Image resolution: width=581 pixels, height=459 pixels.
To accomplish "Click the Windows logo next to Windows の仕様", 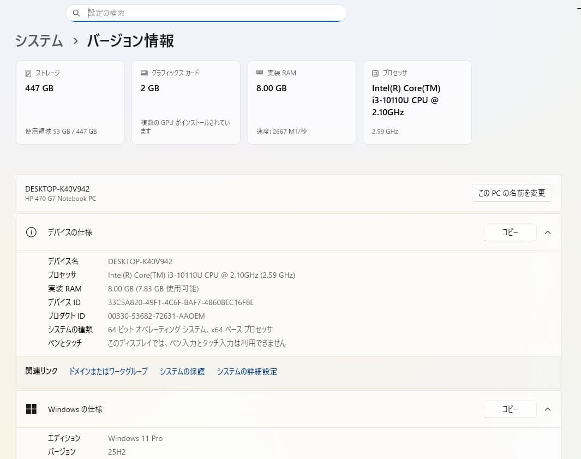I will [31, 409].
